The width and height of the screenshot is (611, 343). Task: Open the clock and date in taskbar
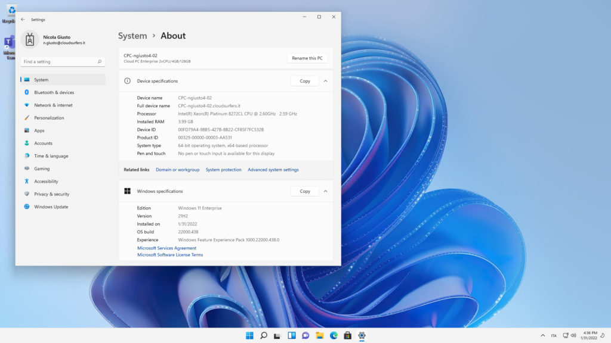point(588,335)
